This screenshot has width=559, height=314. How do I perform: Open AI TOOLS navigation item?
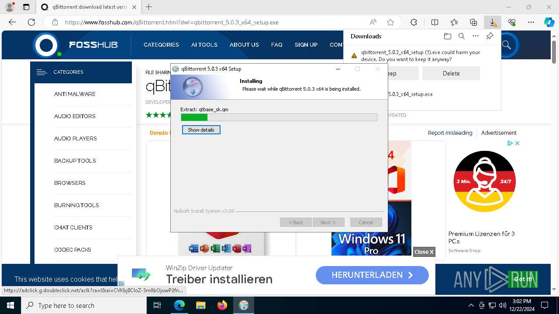point(204,44)
